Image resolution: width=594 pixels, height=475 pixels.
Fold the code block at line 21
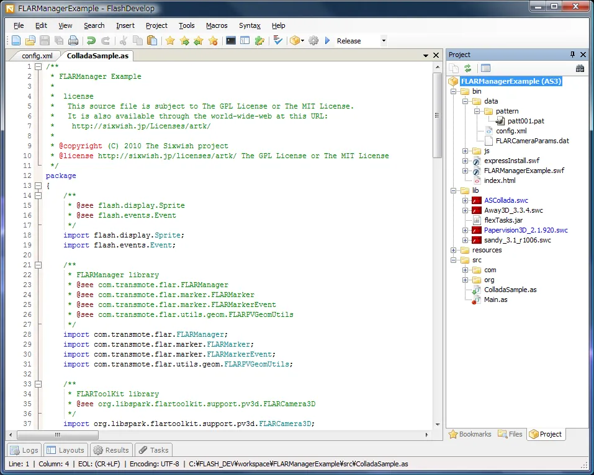point(38,265)
